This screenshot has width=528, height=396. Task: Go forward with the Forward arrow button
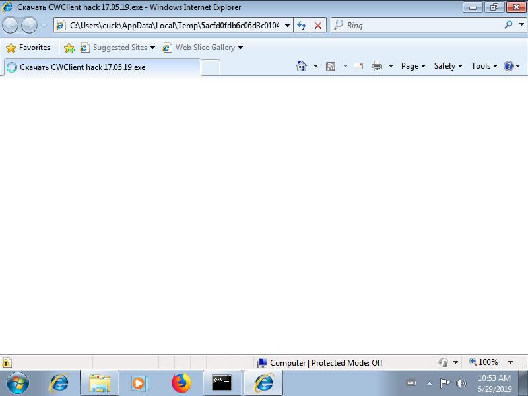(x=29, y=26)
